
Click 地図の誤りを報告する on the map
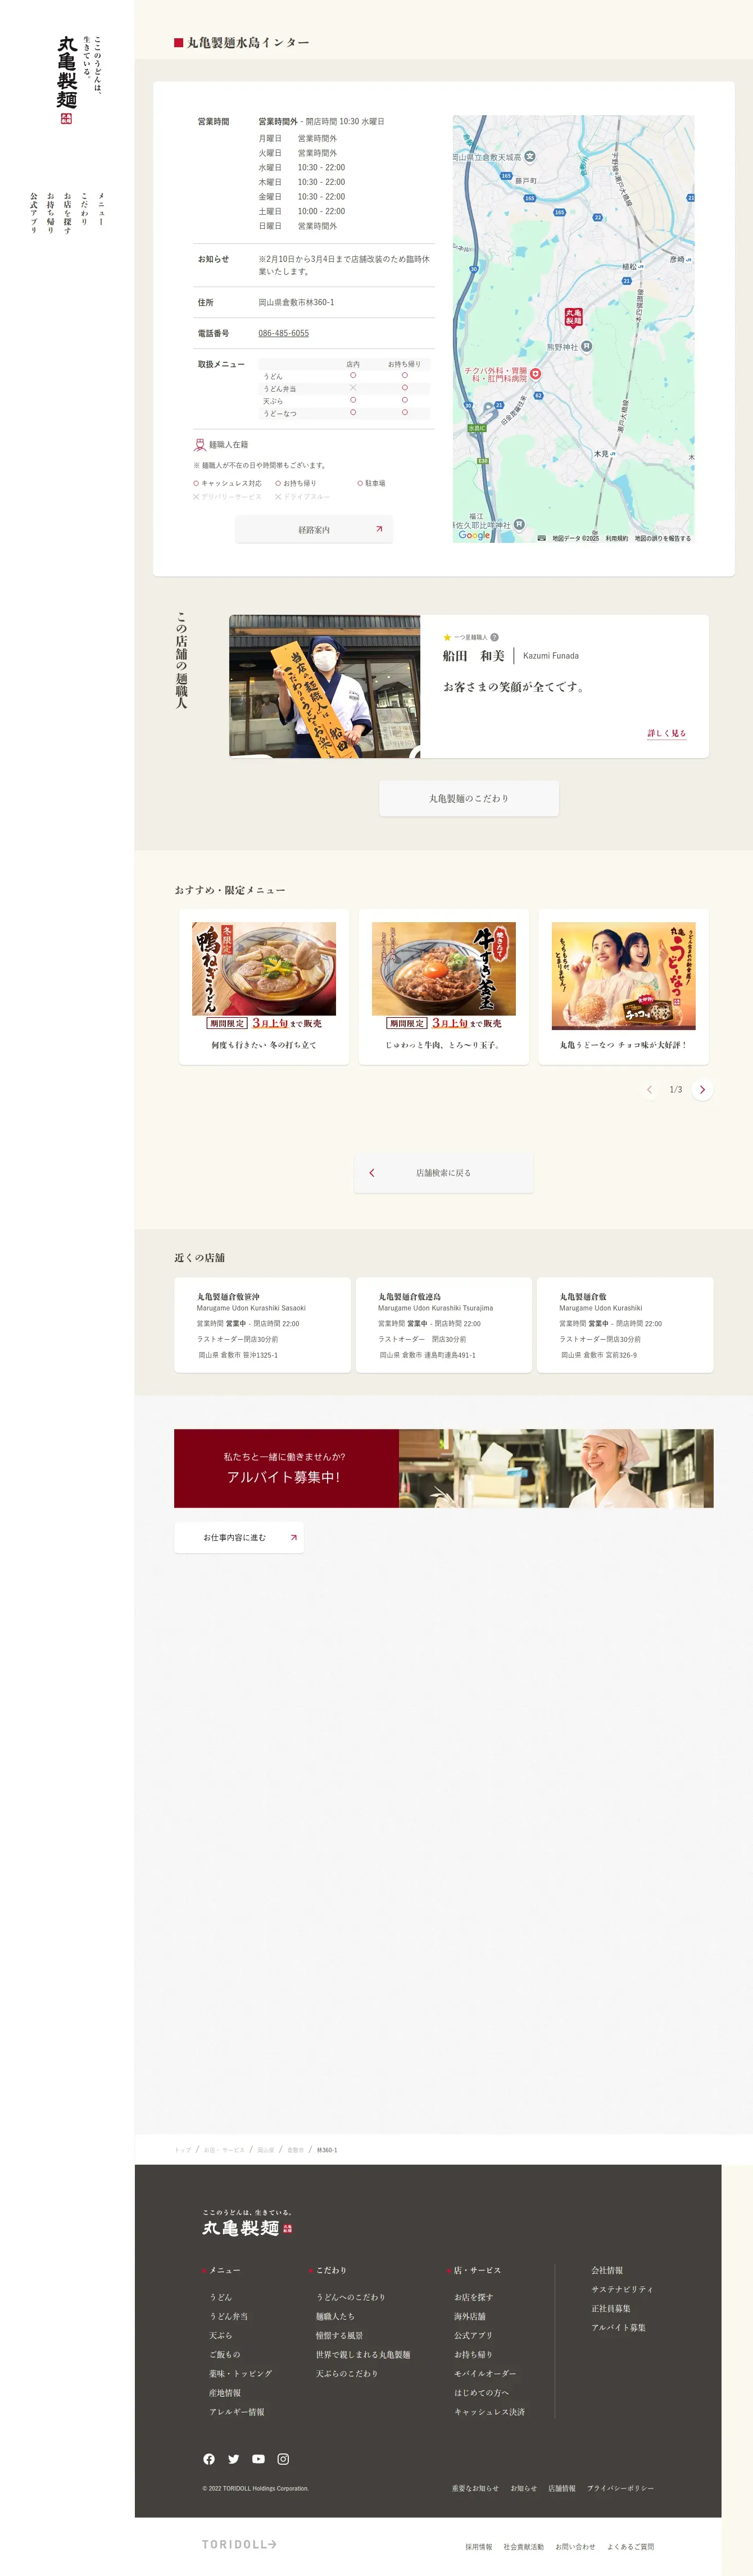tap(663, 538)
